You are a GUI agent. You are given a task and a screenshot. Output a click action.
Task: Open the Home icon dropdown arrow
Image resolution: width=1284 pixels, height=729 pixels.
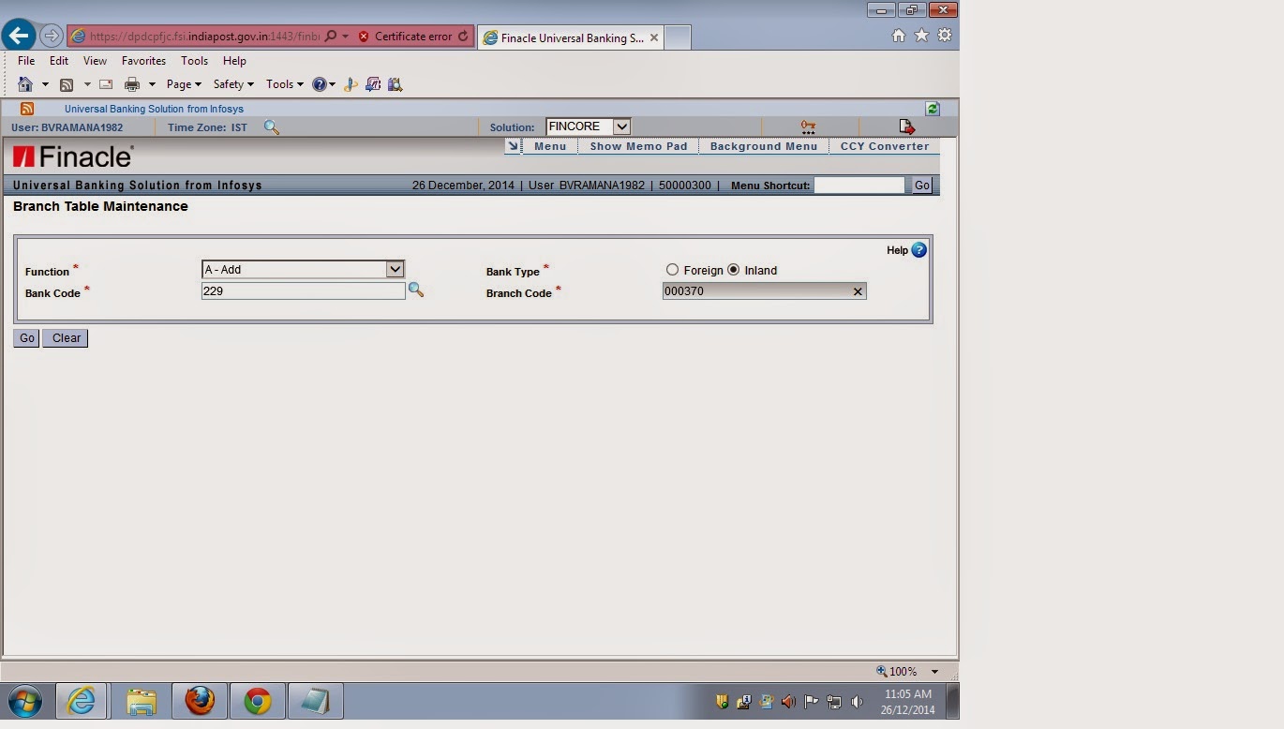45,84
